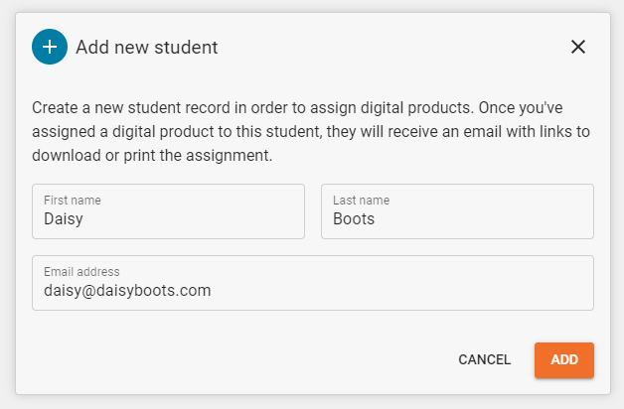Click the description paragraph about digital products
This screenshot has width=624, height=409.
(311, 132)
